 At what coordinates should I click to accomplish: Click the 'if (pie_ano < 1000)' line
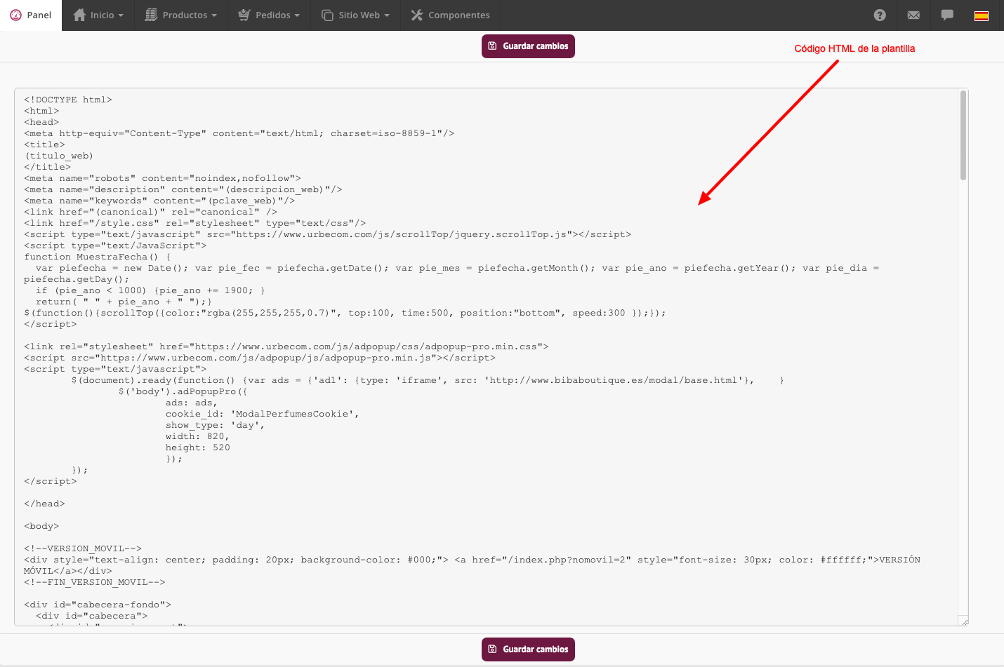(x=150, y=290)
